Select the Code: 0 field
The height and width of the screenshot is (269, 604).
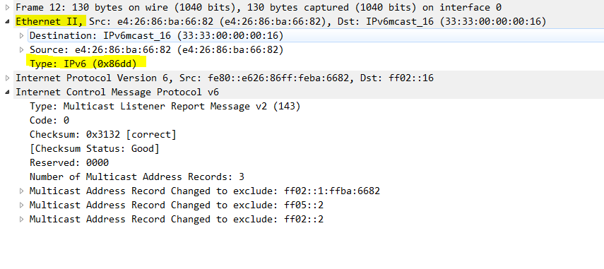pyautogui.click(x=49, y=121)
